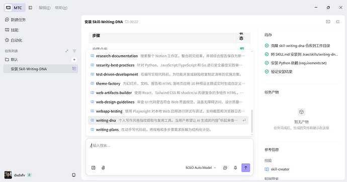Click the book icon beside theme-factory

(93, 83)
